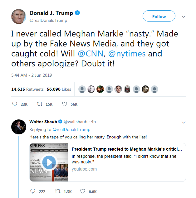The height and width of the screenshot is (198, 196).
Task: Play the embedded YouTube video
Action: click(x=49, y=162)
